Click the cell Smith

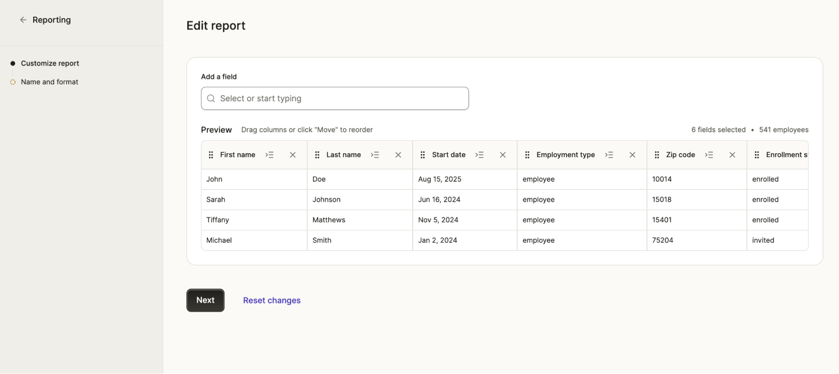click(x=360, y=240)
